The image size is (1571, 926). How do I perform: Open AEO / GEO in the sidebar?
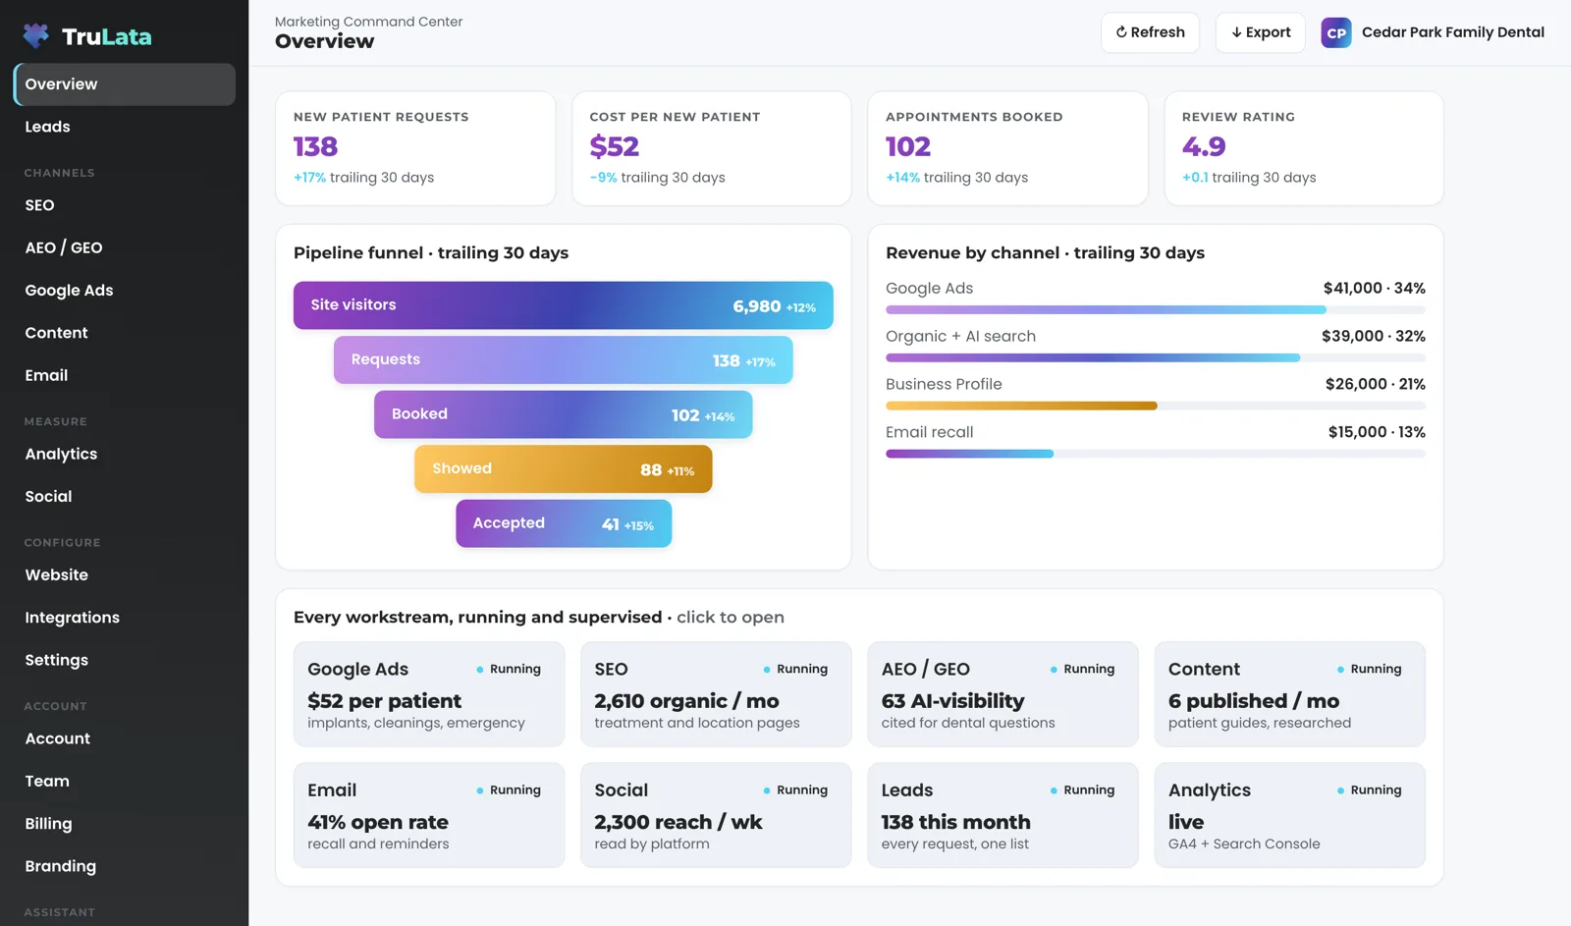(x=125, y=247)
